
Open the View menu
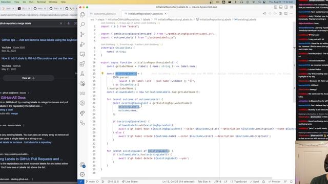click(x=17, y=2)
